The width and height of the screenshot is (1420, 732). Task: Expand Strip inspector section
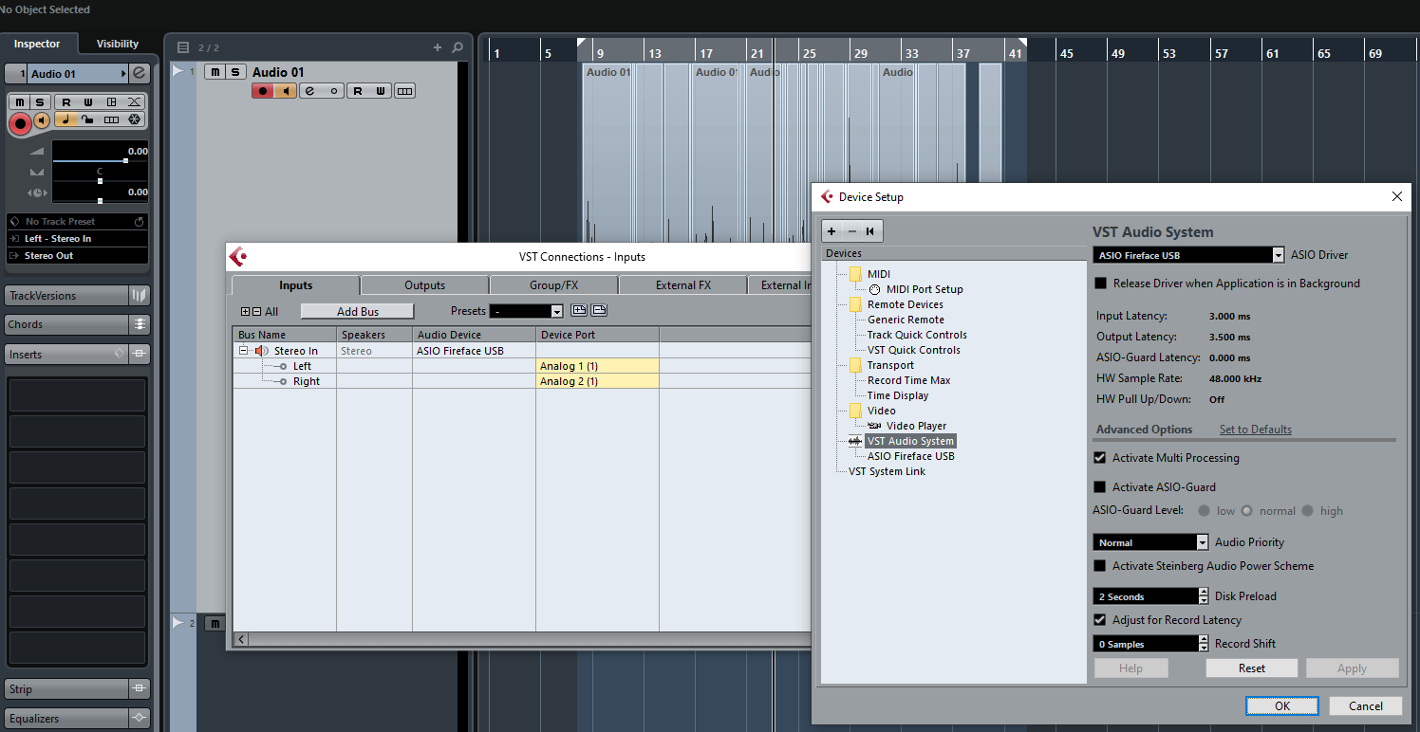(66, 689)
